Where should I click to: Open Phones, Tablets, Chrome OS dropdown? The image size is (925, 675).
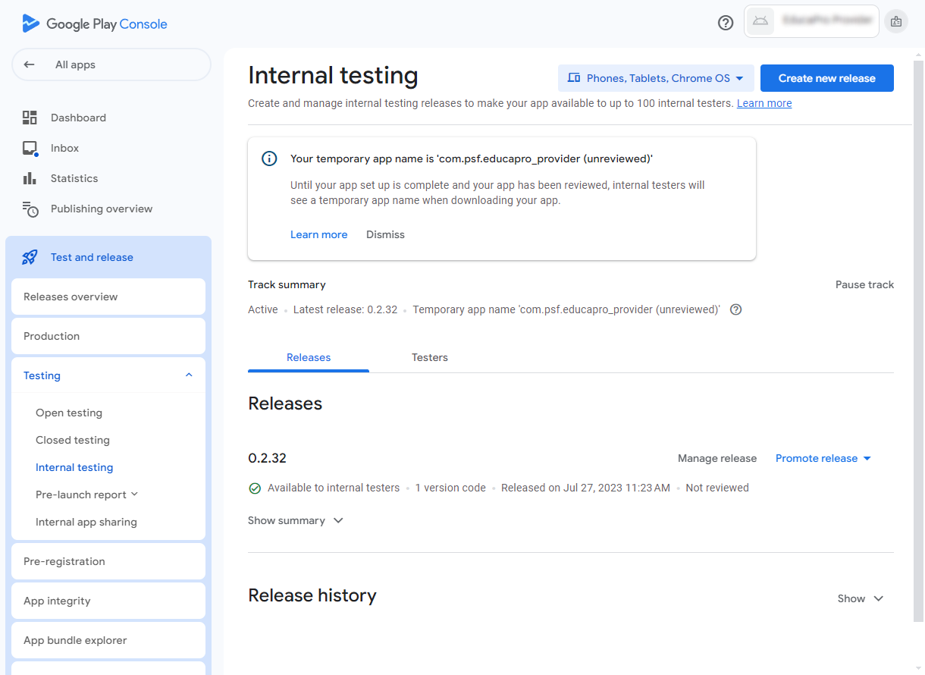pos(656,78)
